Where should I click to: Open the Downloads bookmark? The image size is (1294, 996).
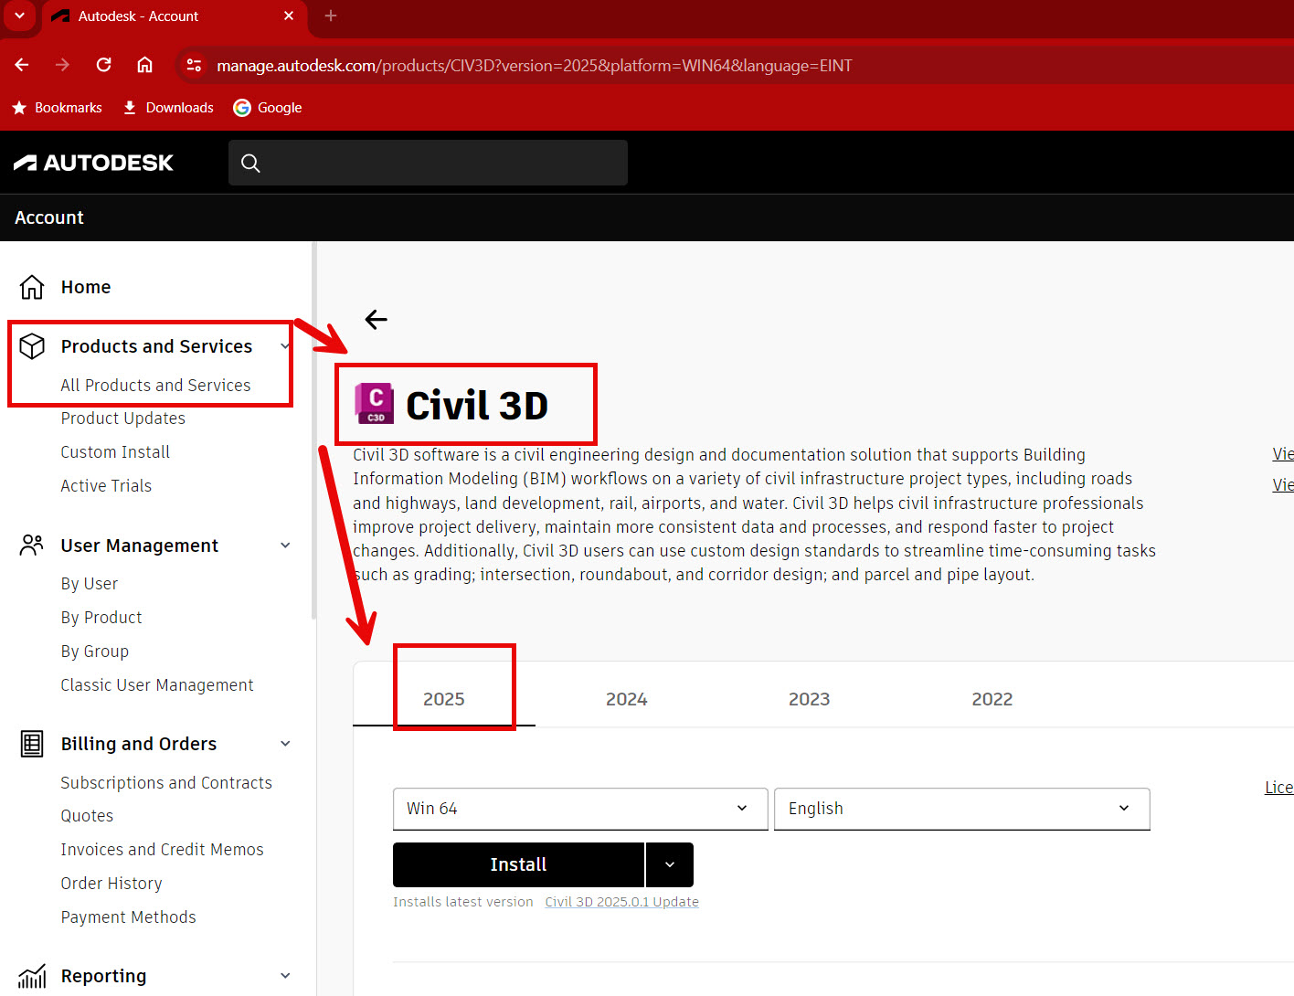(x=168, y=108)
